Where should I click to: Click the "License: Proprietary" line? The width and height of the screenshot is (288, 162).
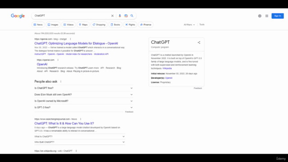[x=161, y=82]
